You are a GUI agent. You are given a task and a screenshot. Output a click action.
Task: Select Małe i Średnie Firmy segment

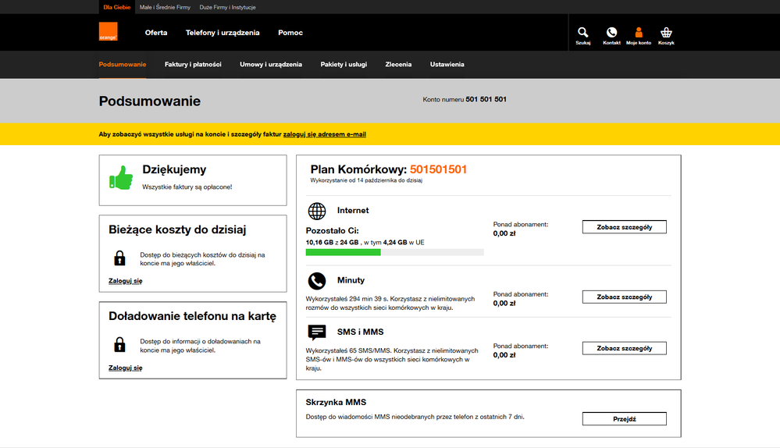tap(165, 7)
